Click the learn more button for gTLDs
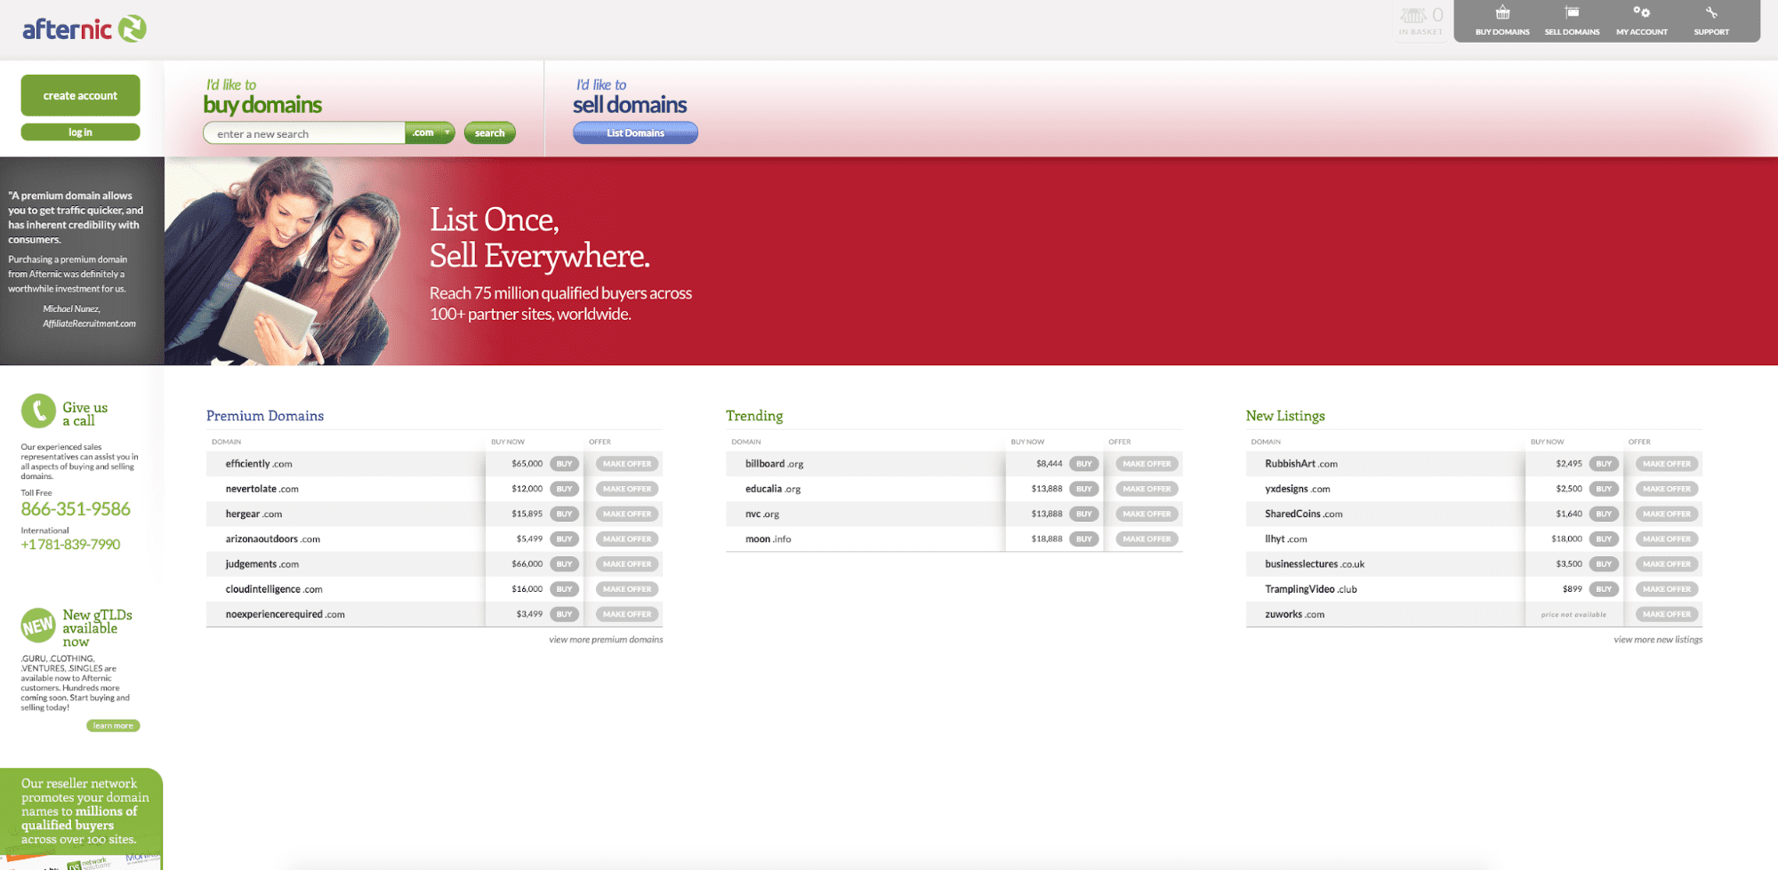Image resolution: width=1778 pixels, height=870 pixels. point(113,726)
